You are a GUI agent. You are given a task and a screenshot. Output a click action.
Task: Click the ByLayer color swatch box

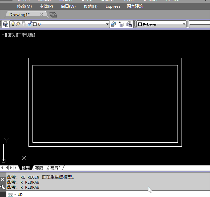[x=140, y=24]
